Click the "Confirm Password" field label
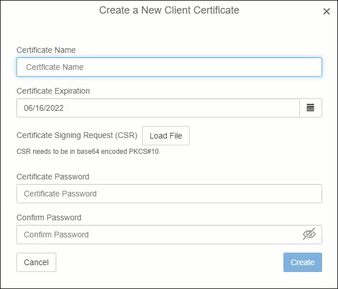Viewport: 338px width, 289px height. click(49, 217)
